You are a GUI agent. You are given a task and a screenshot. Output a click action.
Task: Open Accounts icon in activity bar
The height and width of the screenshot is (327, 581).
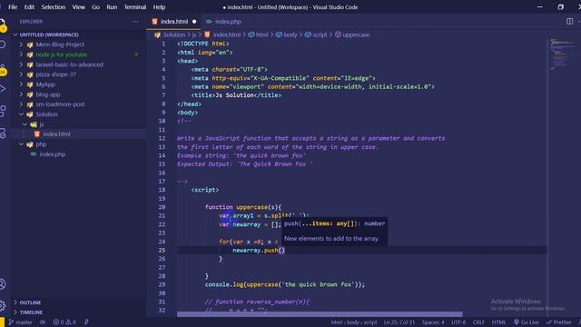click(x=3, y=284)
